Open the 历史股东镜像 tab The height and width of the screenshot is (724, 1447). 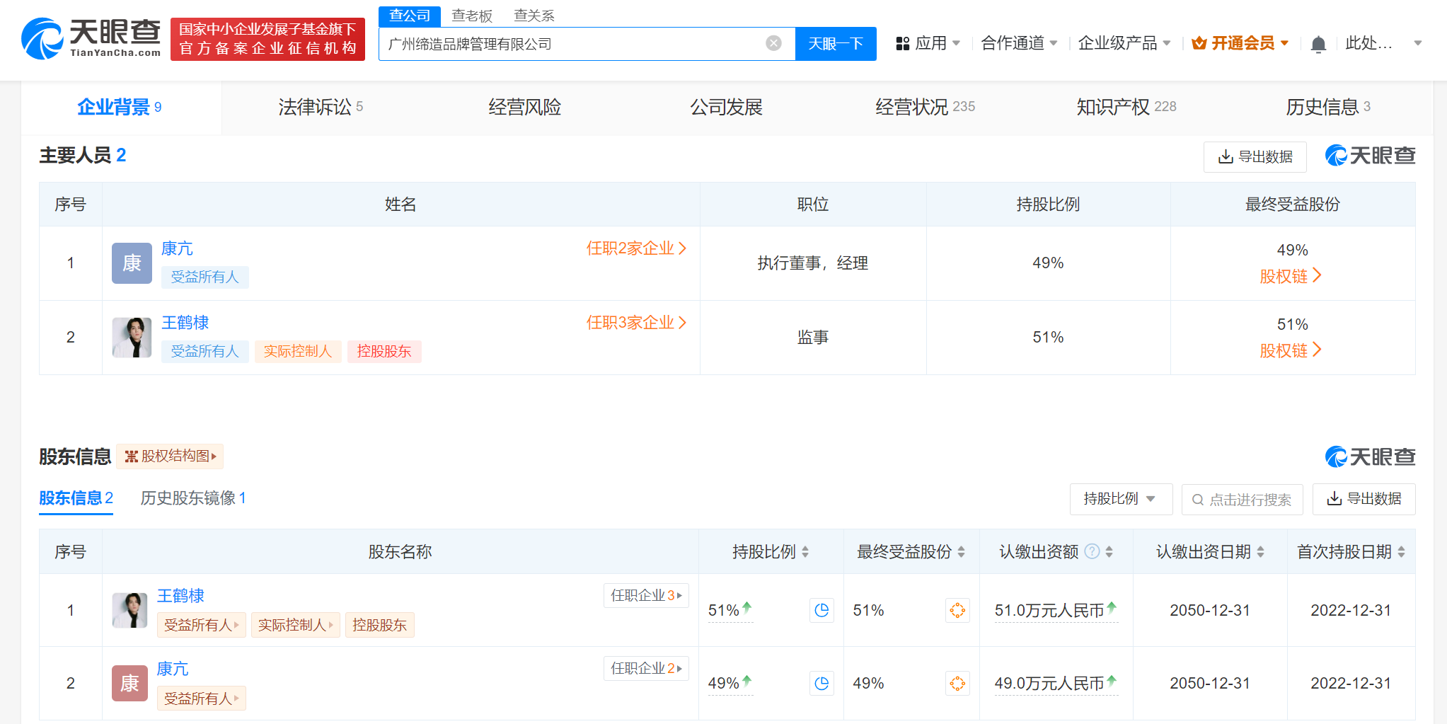tap(192, 498)
